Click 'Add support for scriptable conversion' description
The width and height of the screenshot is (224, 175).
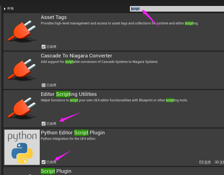pos(99,62)
